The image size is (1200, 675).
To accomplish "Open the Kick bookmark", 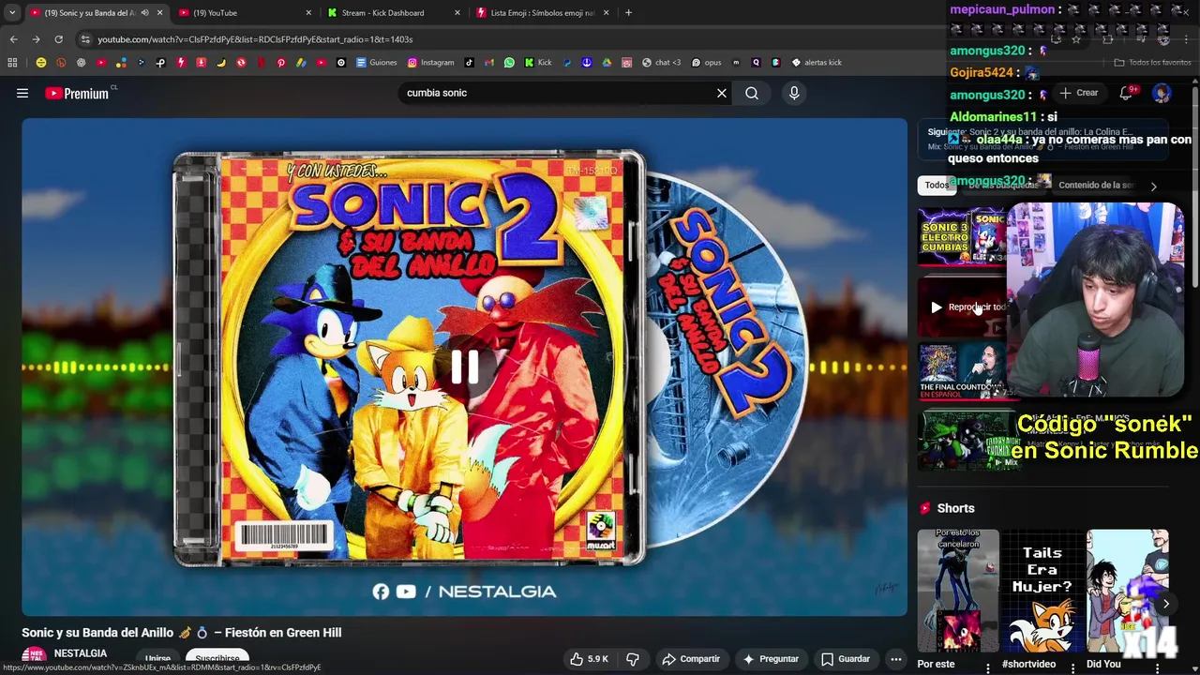I will (538, 63).
